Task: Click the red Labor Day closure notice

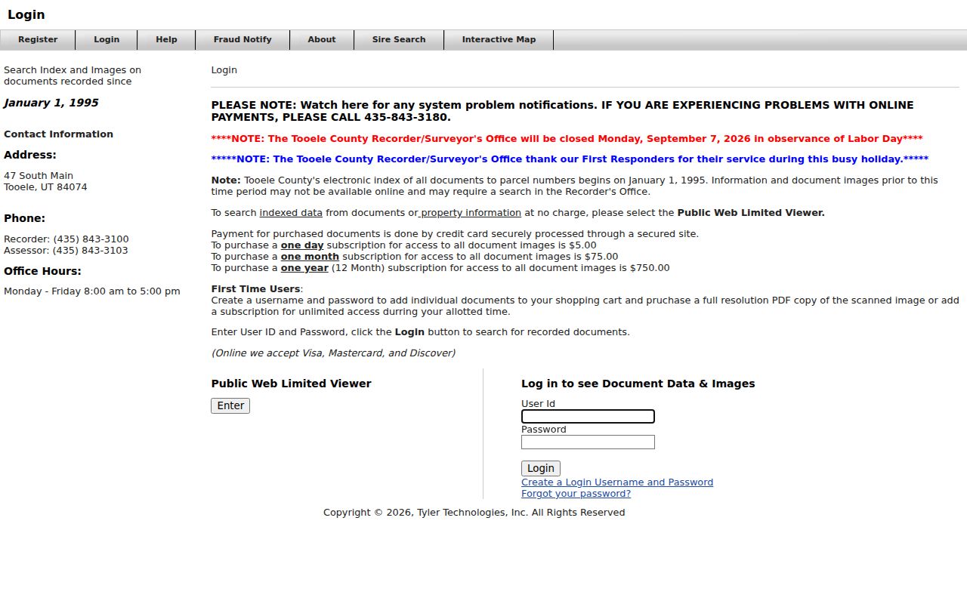Action: tap(567, 139)
